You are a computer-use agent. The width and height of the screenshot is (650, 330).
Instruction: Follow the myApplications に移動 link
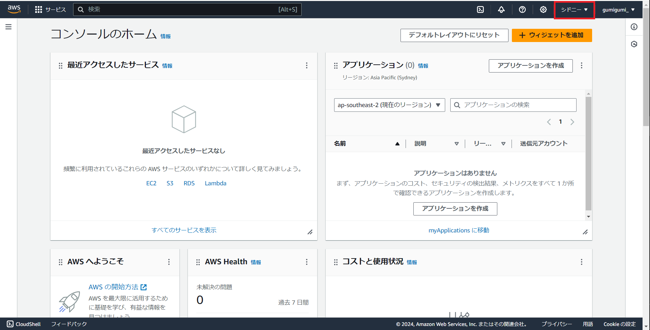458,230
